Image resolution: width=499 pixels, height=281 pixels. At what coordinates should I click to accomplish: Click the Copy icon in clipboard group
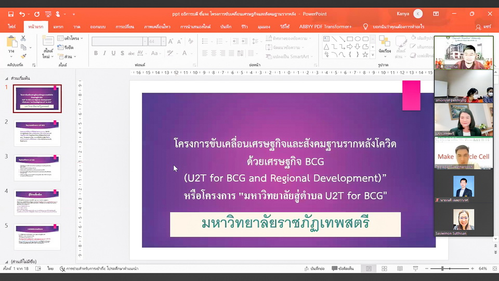tap(23, 47)
